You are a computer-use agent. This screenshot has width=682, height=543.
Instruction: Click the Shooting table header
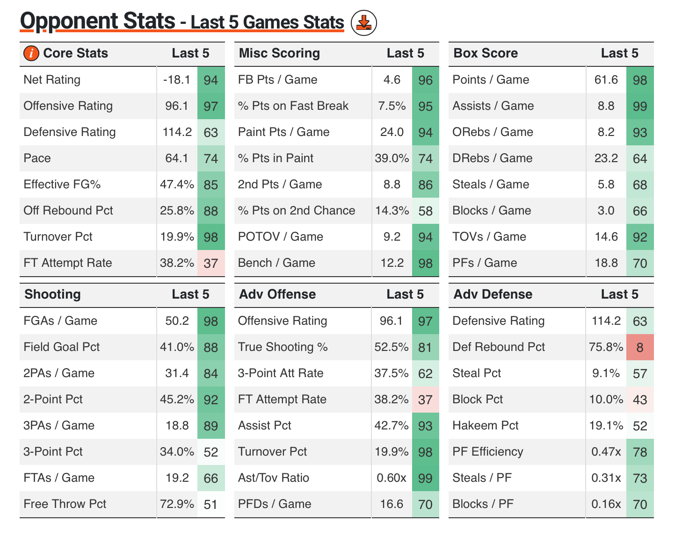[52, 294]
